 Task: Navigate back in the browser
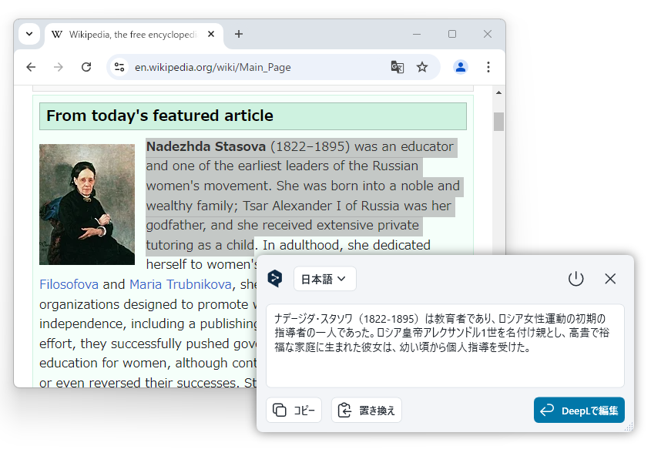30,67
